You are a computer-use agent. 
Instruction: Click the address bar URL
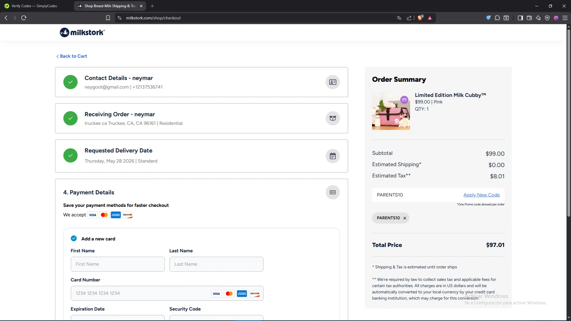click(153, 18)
